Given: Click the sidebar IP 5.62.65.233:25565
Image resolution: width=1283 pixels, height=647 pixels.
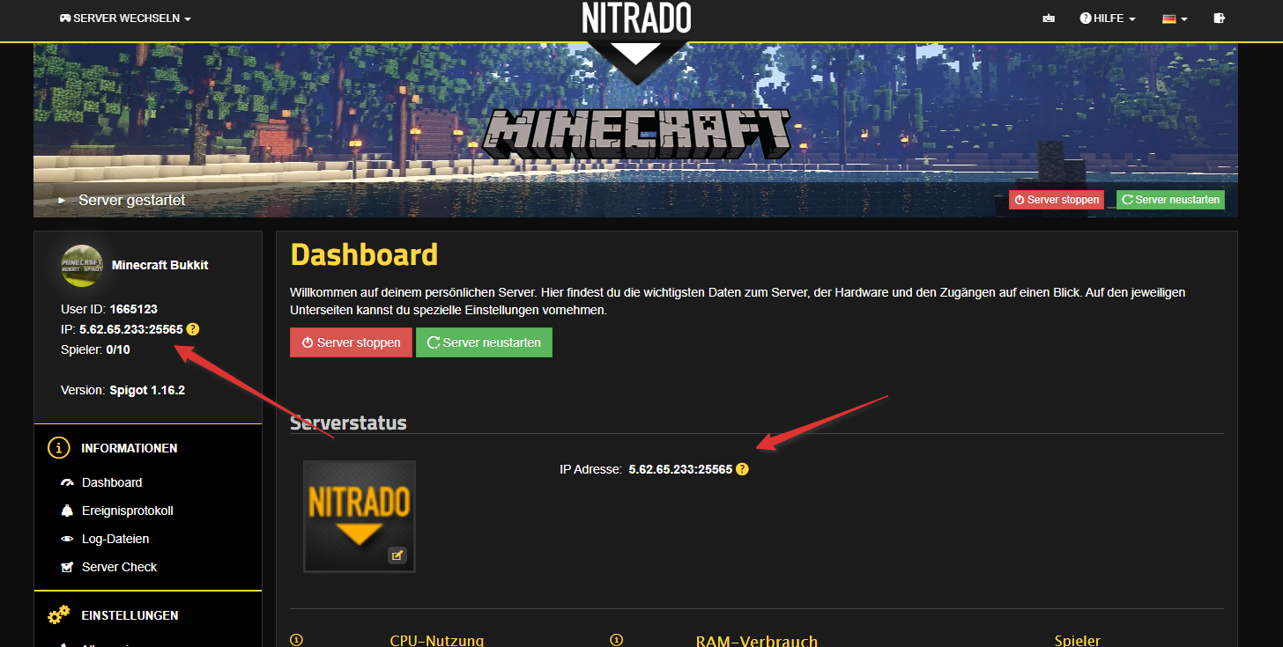Looking at the screenshot, I should pyautogui.click(x=131, y=329).
